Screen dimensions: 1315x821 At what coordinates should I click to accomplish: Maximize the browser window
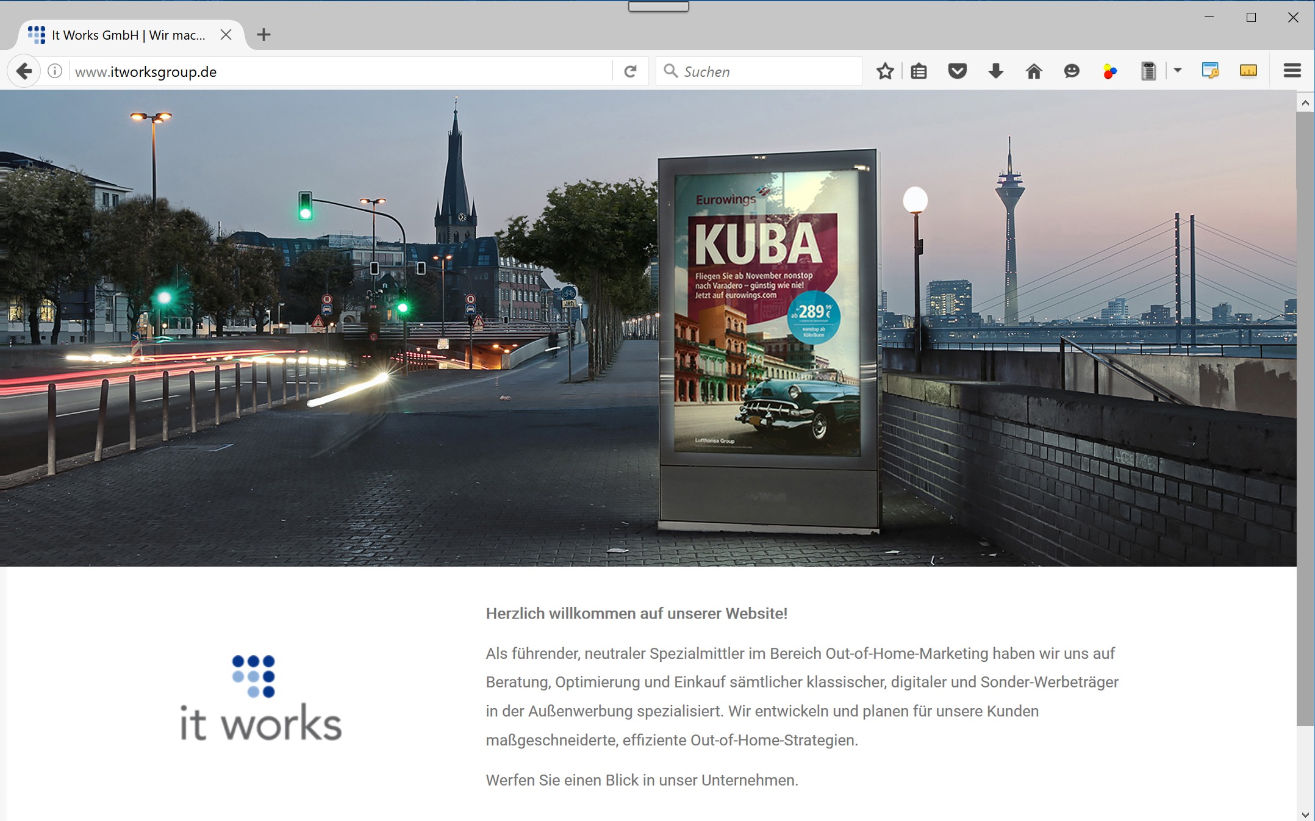point(1251,17)
